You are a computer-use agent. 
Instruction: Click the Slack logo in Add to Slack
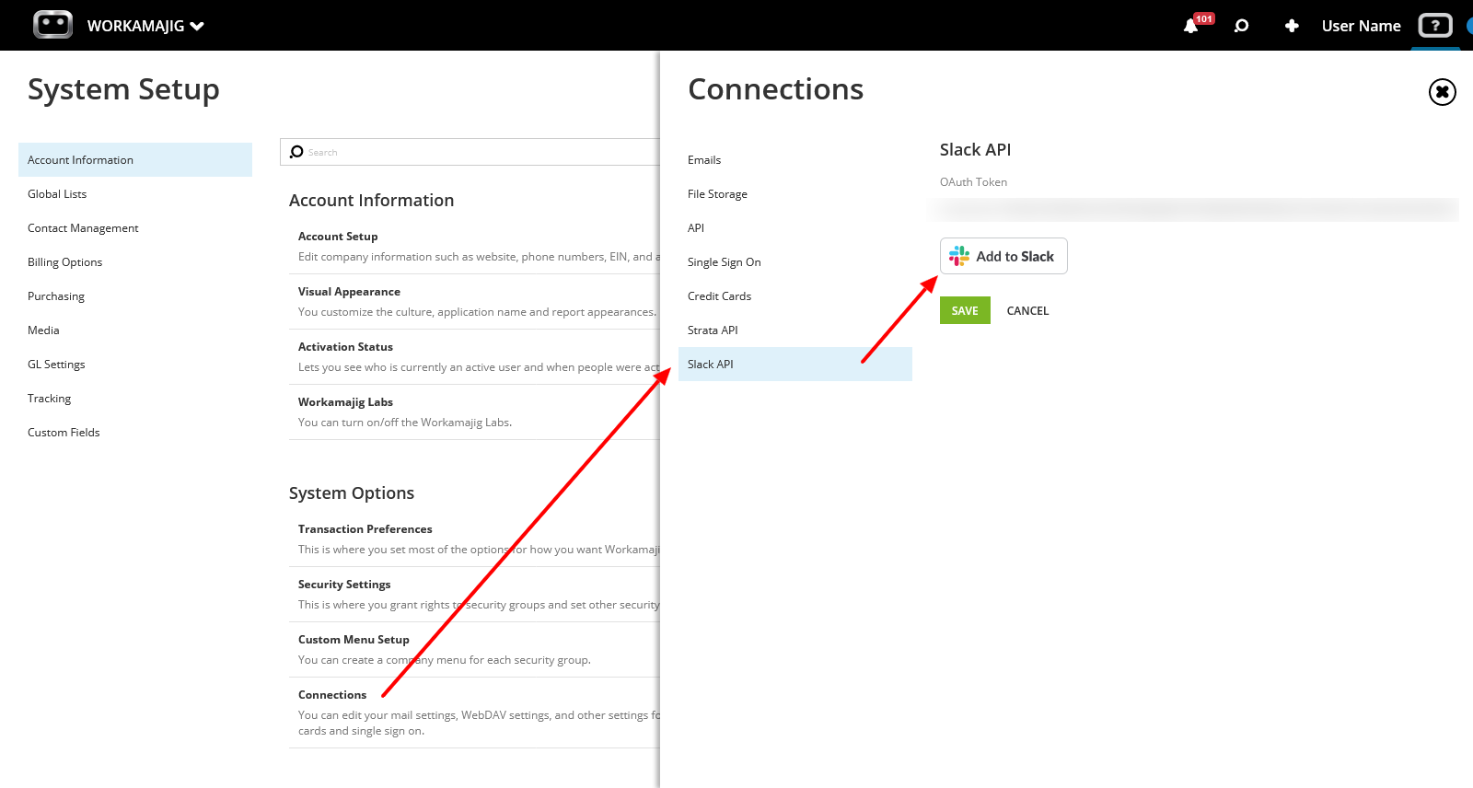pyautogui.click(x=959, y=256)
